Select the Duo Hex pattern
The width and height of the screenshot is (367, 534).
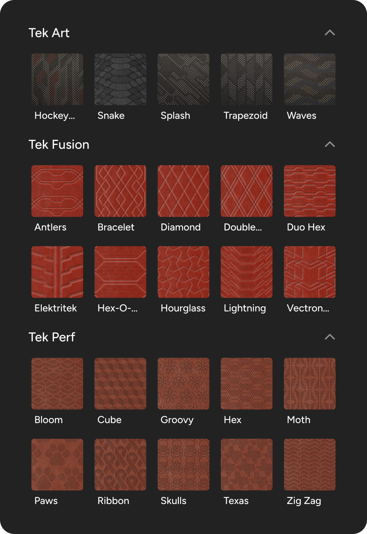click(x=310, y=191)
